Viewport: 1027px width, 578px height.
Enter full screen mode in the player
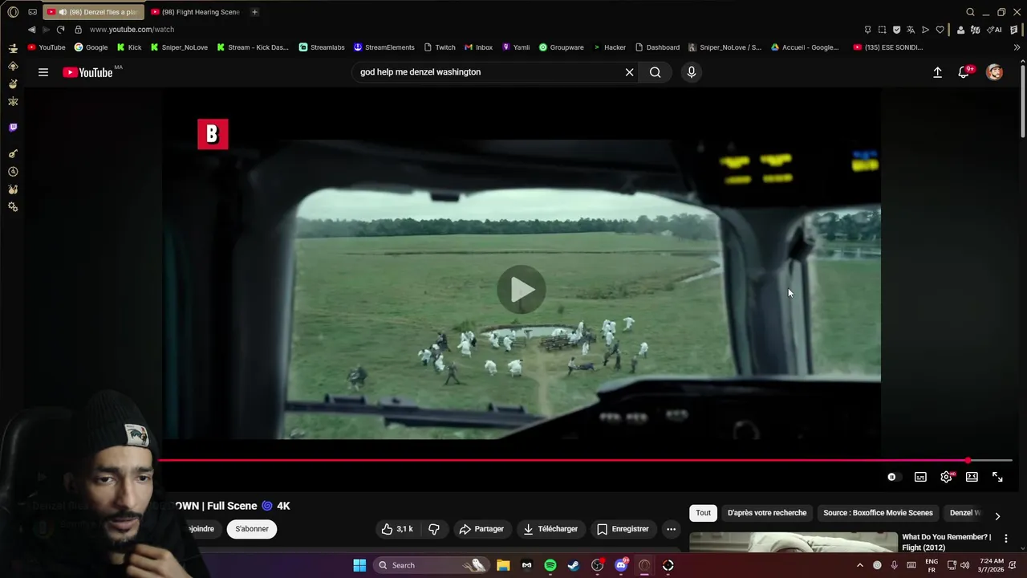pyautogui.click(x=997, y=477)
